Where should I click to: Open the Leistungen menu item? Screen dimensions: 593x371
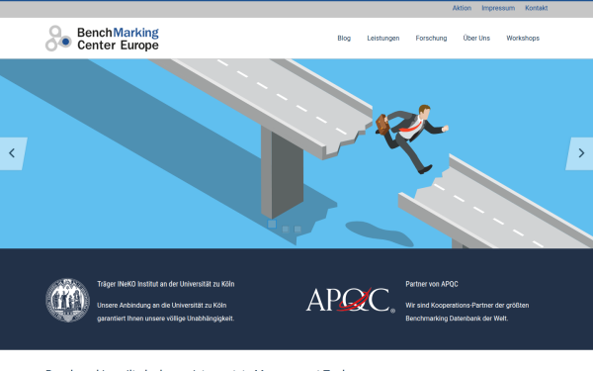[x=383, y=39]
